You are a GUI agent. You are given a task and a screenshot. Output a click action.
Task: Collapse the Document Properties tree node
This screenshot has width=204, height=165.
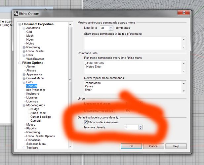click(20, 24)
